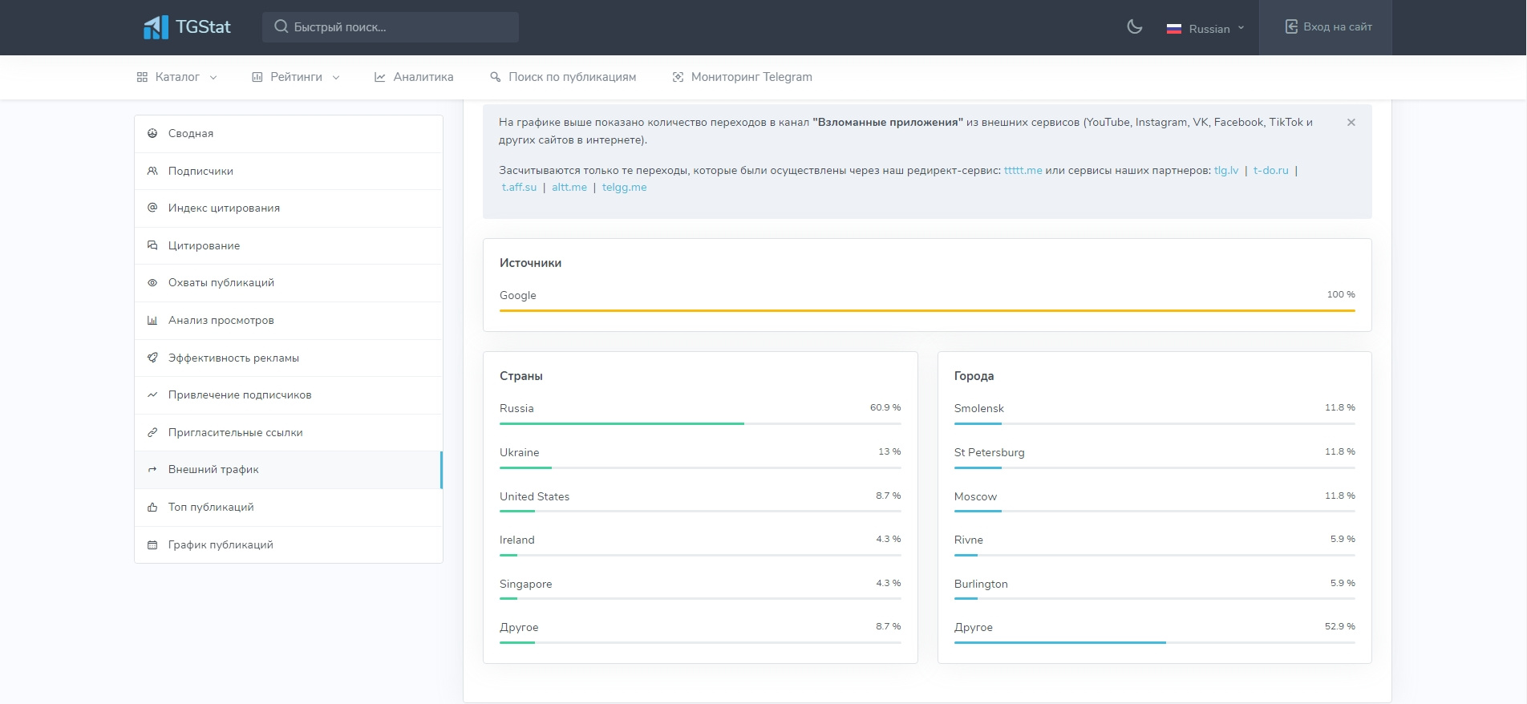This screenshot has height=704, width=1527.
Task: Follow the telgg.me partner link
Action: tap(624, 187)
